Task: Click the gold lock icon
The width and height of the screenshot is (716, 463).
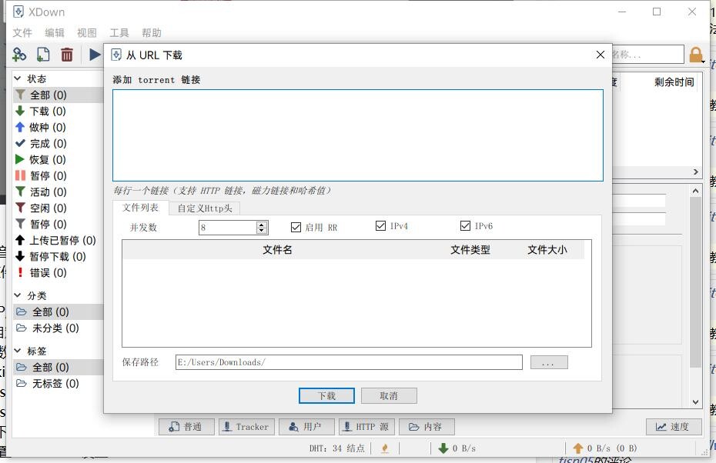Action: pyautogui.click(x=696, y=55)
